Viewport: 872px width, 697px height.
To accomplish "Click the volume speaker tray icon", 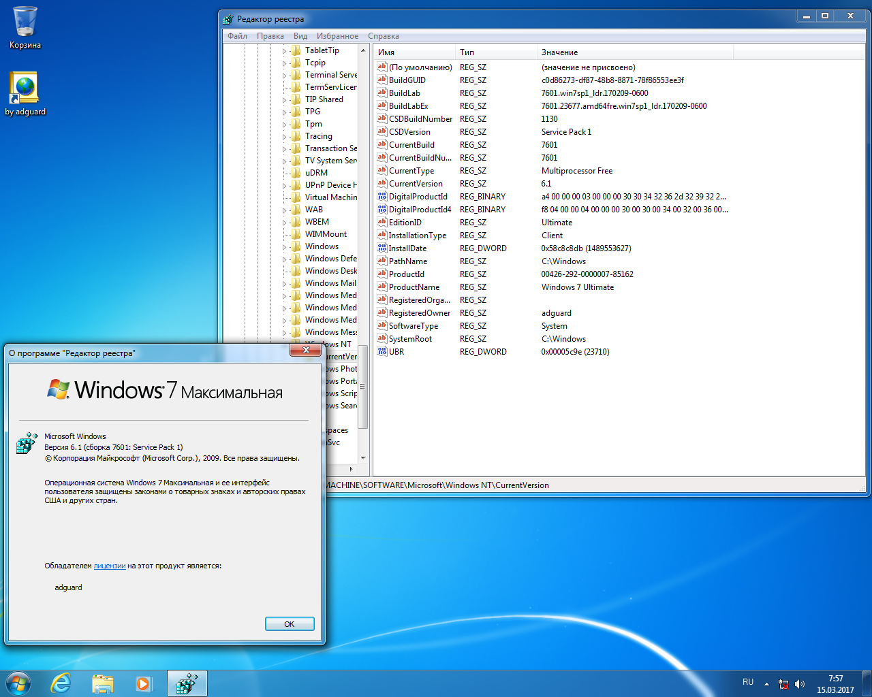I will pyautogui.click(x=800, y=684).
